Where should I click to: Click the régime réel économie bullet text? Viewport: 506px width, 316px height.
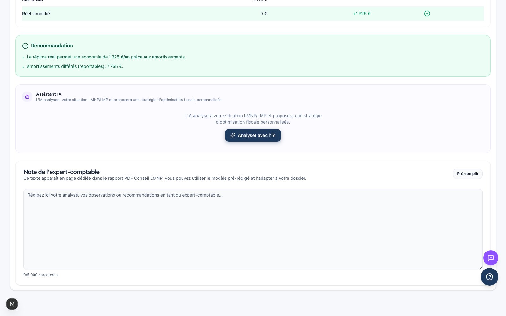coord(106,57)
